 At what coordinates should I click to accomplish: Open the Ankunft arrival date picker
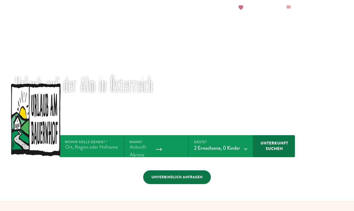[x=138, y=147]
